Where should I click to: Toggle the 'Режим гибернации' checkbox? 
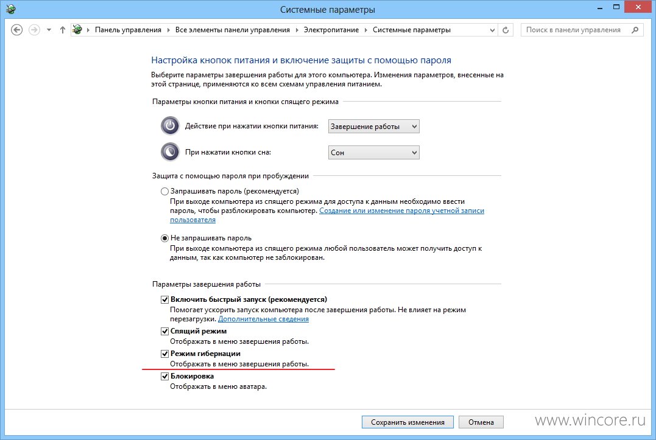165,354
